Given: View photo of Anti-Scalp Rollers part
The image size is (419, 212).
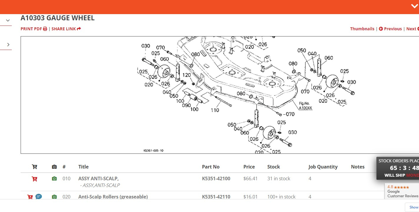Looking at the screenshot, I should point(54,197).
